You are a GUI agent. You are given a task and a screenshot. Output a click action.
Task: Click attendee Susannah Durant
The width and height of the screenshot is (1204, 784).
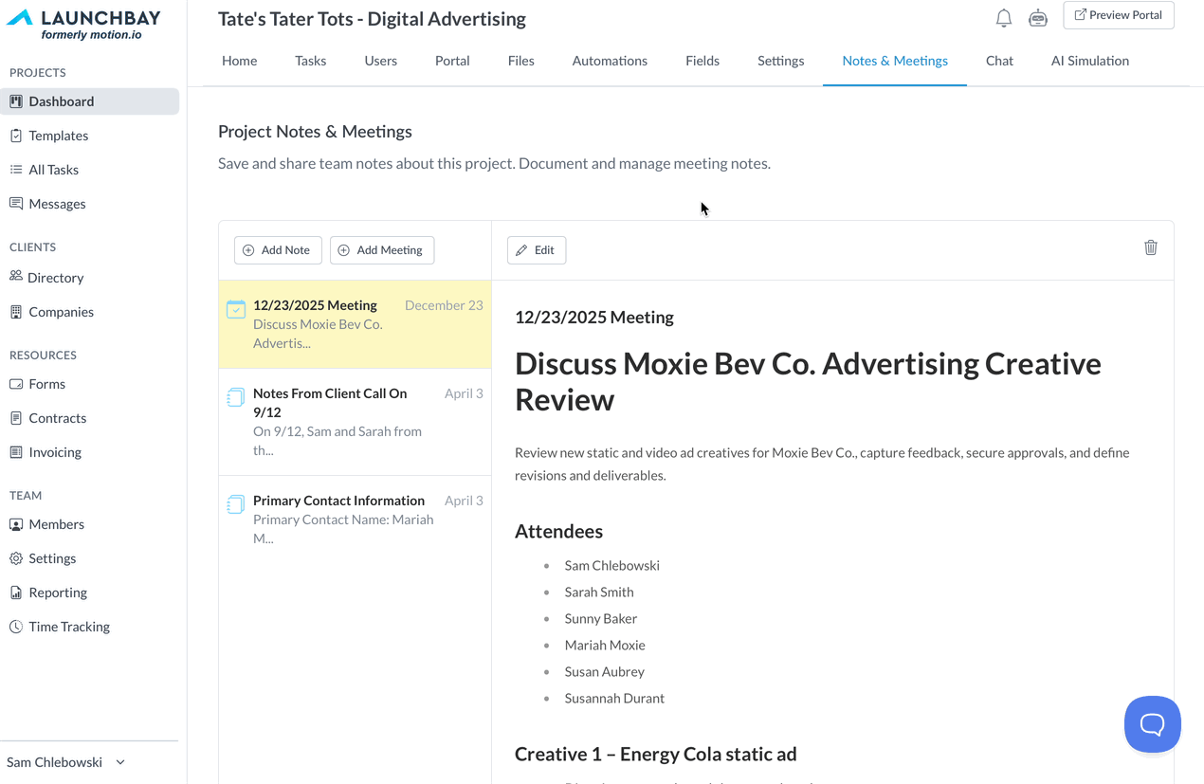coord(614,698)
